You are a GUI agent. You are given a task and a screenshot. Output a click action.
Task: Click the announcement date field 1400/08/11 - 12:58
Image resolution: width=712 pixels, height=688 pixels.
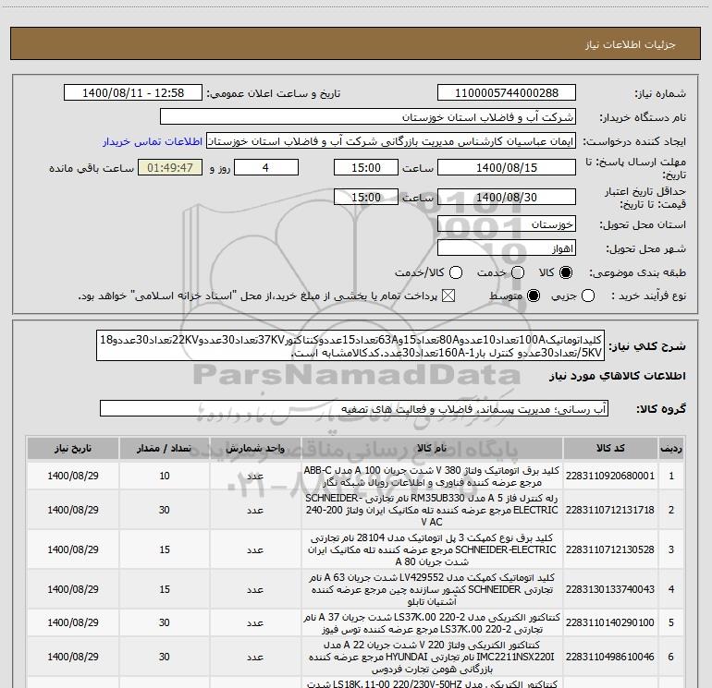coord(133,93)
